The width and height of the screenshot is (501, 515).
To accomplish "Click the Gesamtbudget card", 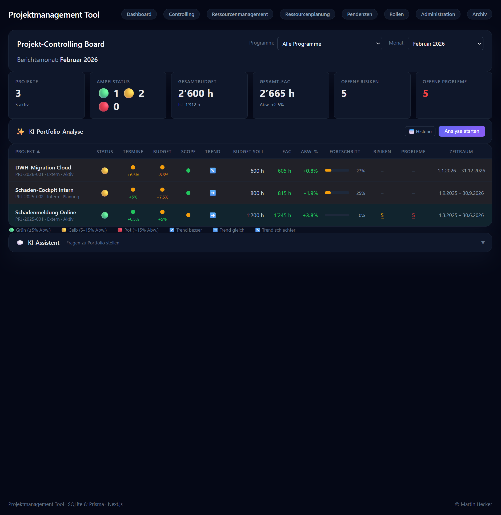I will pyautogui.click(x=209, y=95).
